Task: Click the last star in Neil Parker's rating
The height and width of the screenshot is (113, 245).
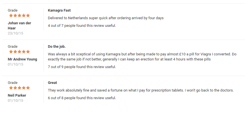Action: click(28, 88)
